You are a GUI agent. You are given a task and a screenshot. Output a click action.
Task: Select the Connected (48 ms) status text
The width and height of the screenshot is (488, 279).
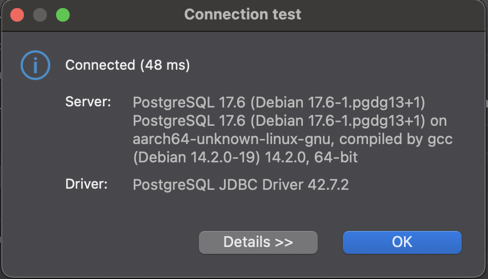(x=127, y=65)
